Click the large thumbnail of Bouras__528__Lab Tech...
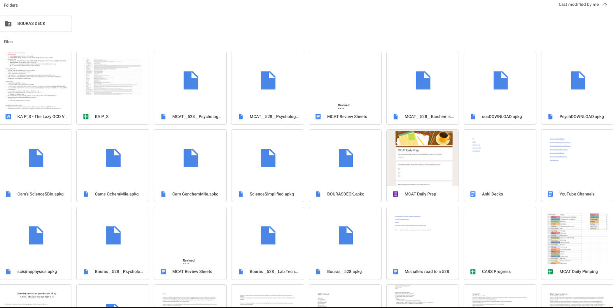This screenshot has height=308, width=613. pyautogui.click(x=268, y=236)
